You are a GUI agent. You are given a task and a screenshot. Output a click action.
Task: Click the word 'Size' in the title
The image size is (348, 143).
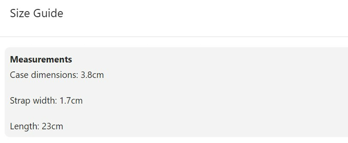pyautogui.click(x=20, y=13)
